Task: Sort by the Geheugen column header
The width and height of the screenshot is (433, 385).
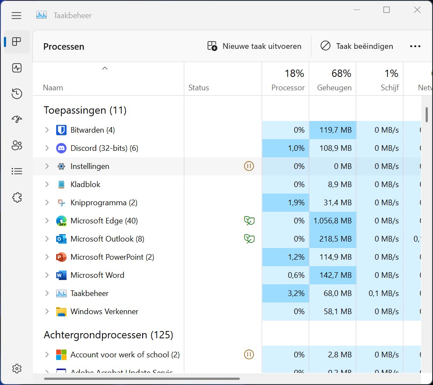Action: tap(334, 80)
